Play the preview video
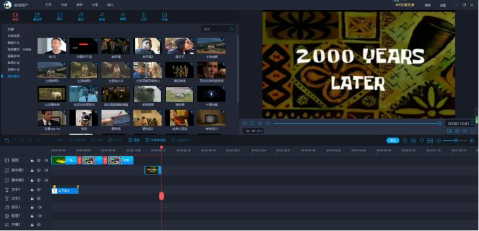 245,123
